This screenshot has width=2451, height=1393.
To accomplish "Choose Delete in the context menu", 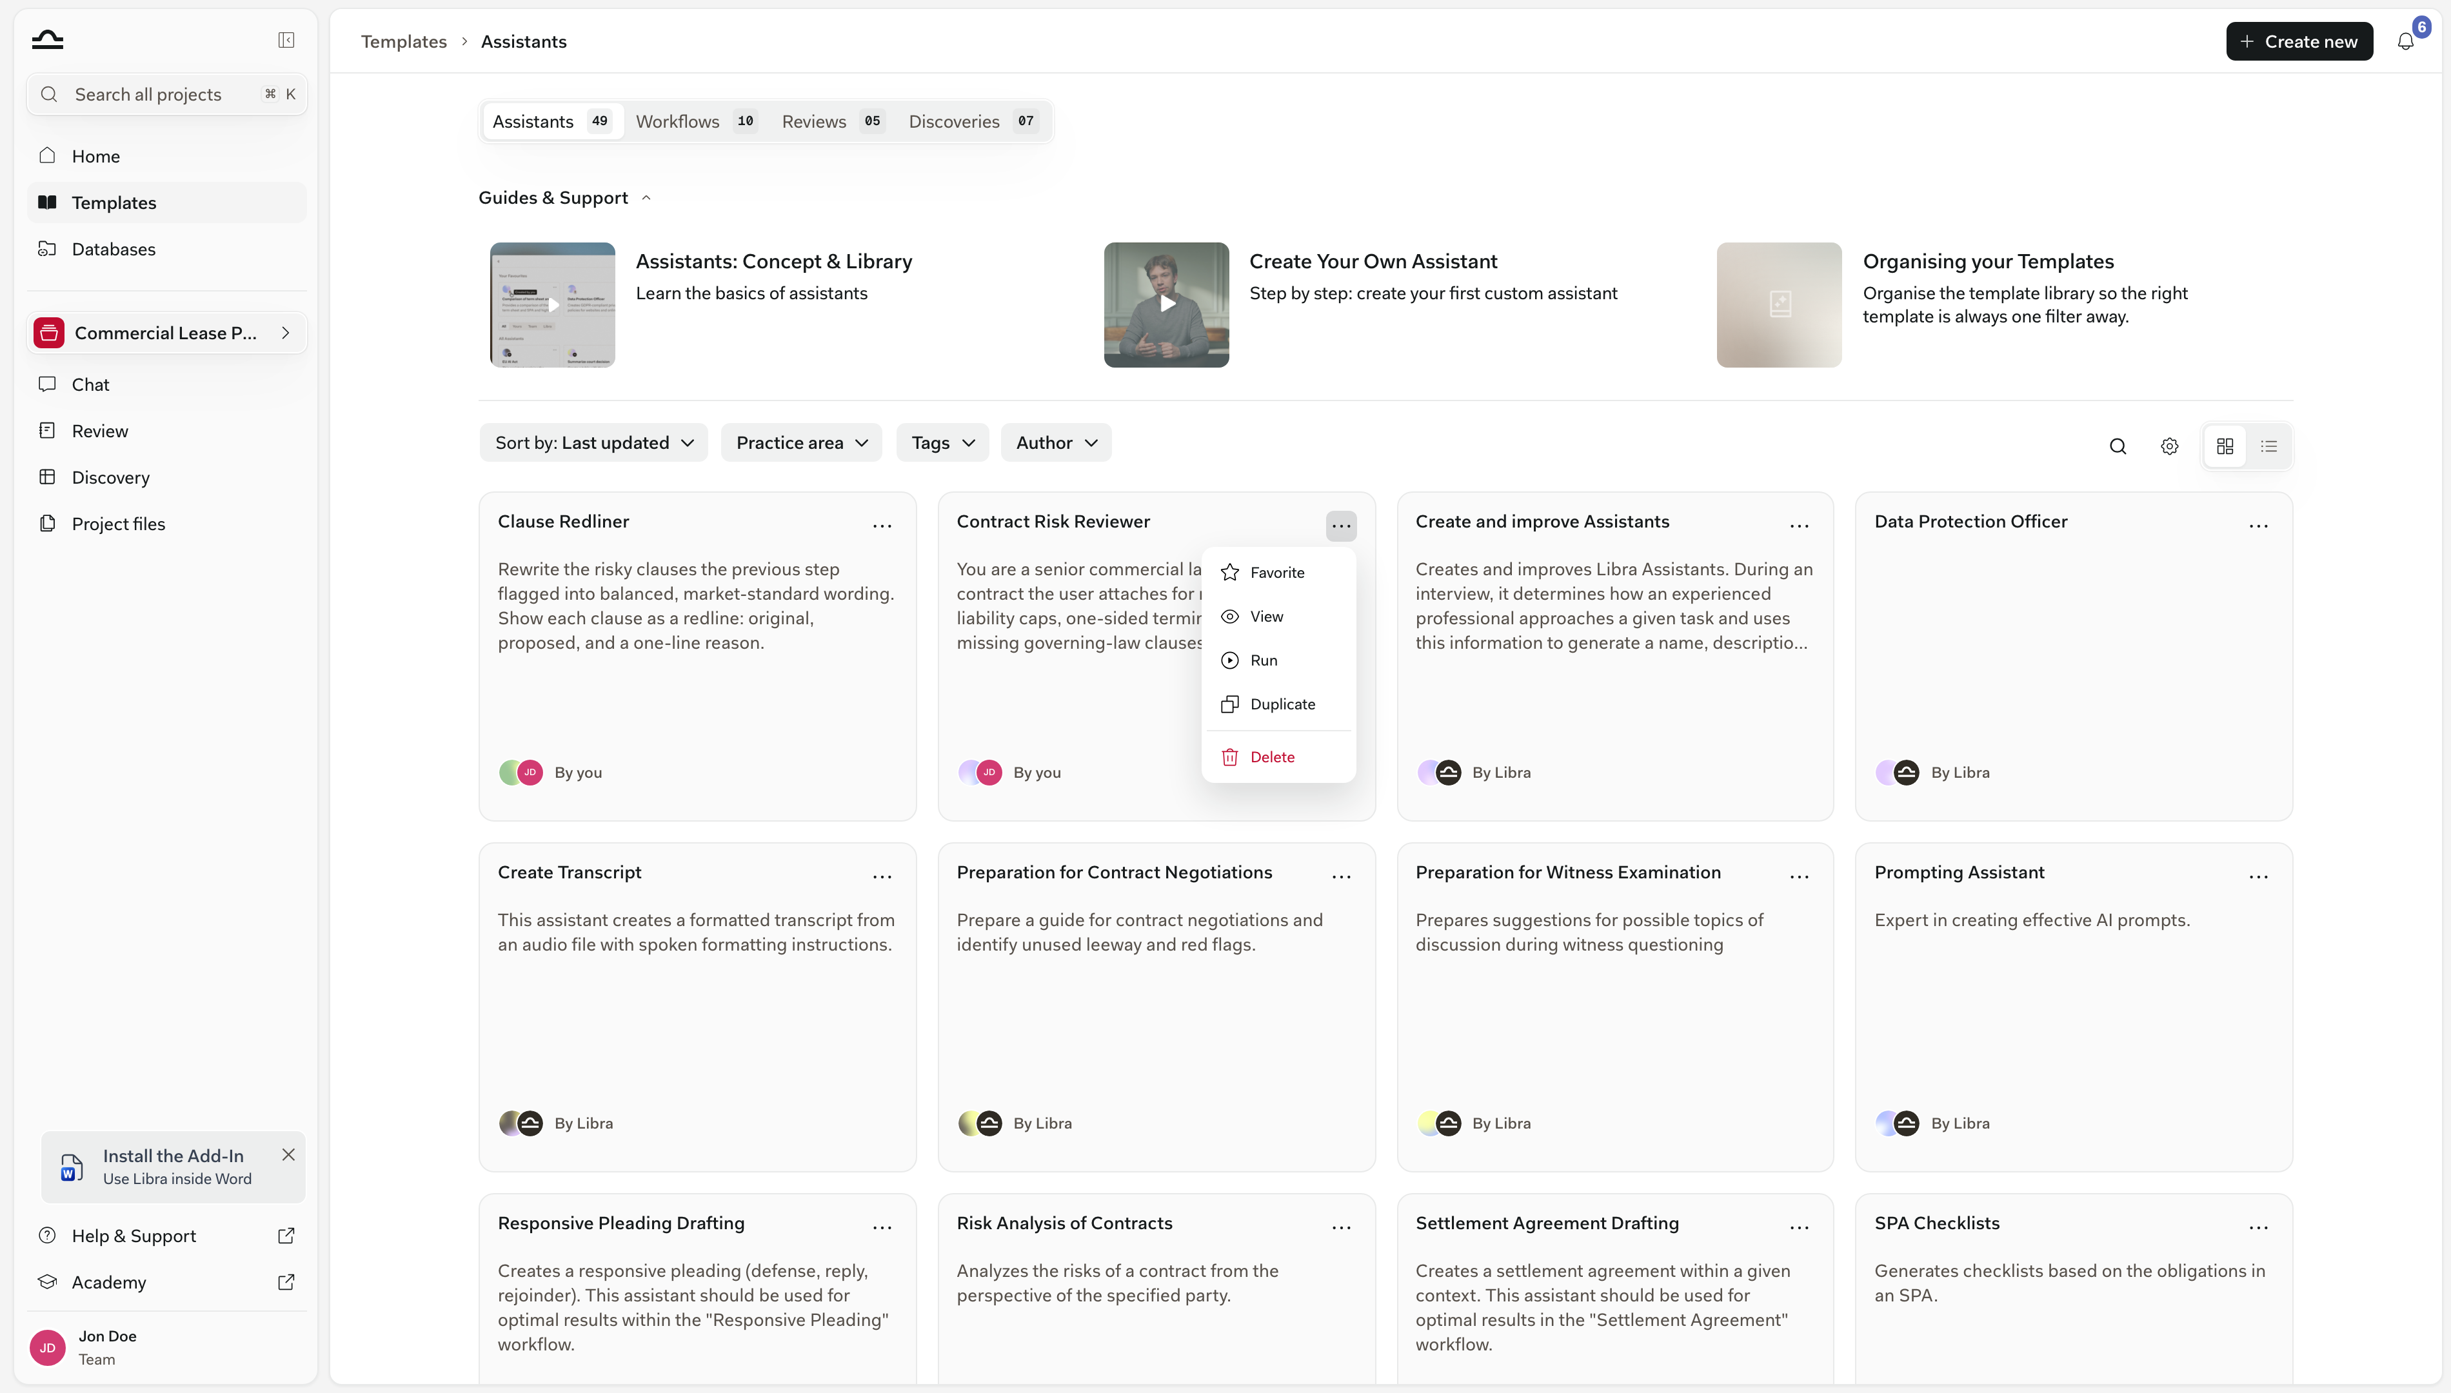I will point(1278,756).
